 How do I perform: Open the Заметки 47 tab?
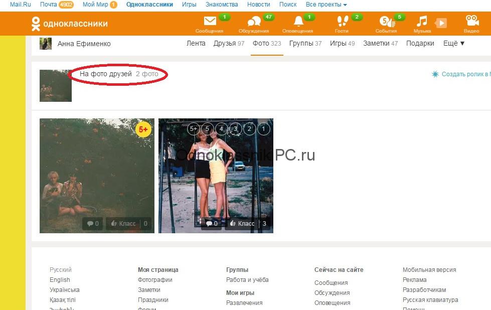pyautogui.click(x=381, y=44)
